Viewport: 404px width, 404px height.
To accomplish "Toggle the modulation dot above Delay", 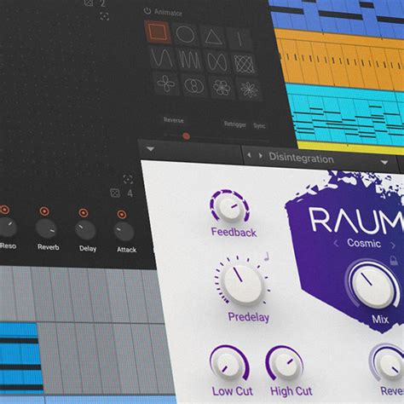I will click(x=83, y=213).
